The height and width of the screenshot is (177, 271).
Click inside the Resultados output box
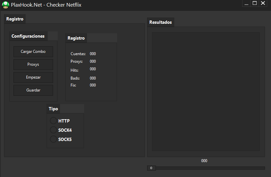coord(206,91)
